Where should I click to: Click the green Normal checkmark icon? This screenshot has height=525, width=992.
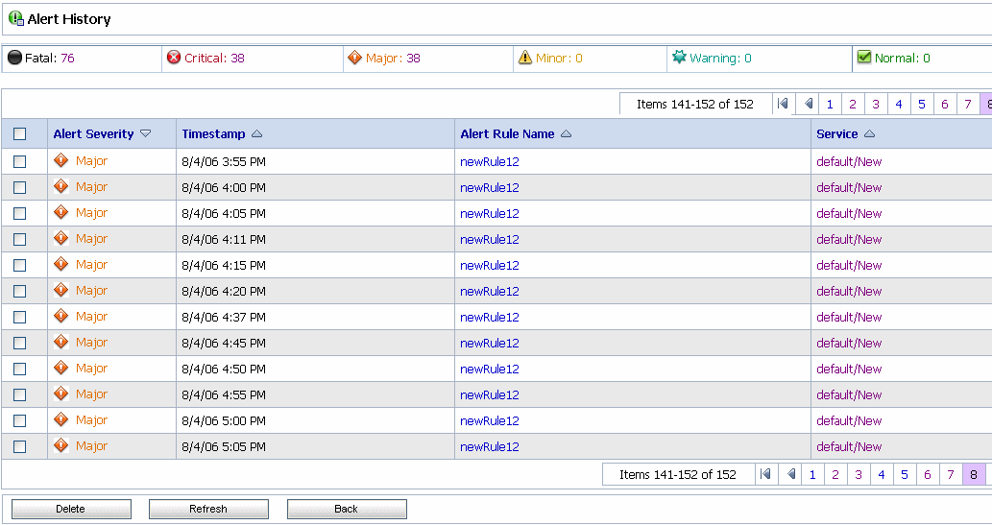[863, 57]
